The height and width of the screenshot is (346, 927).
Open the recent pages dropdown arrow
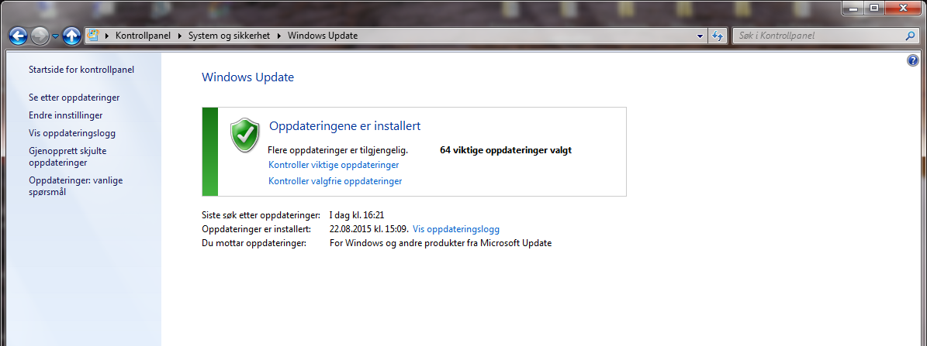point(56,36)
